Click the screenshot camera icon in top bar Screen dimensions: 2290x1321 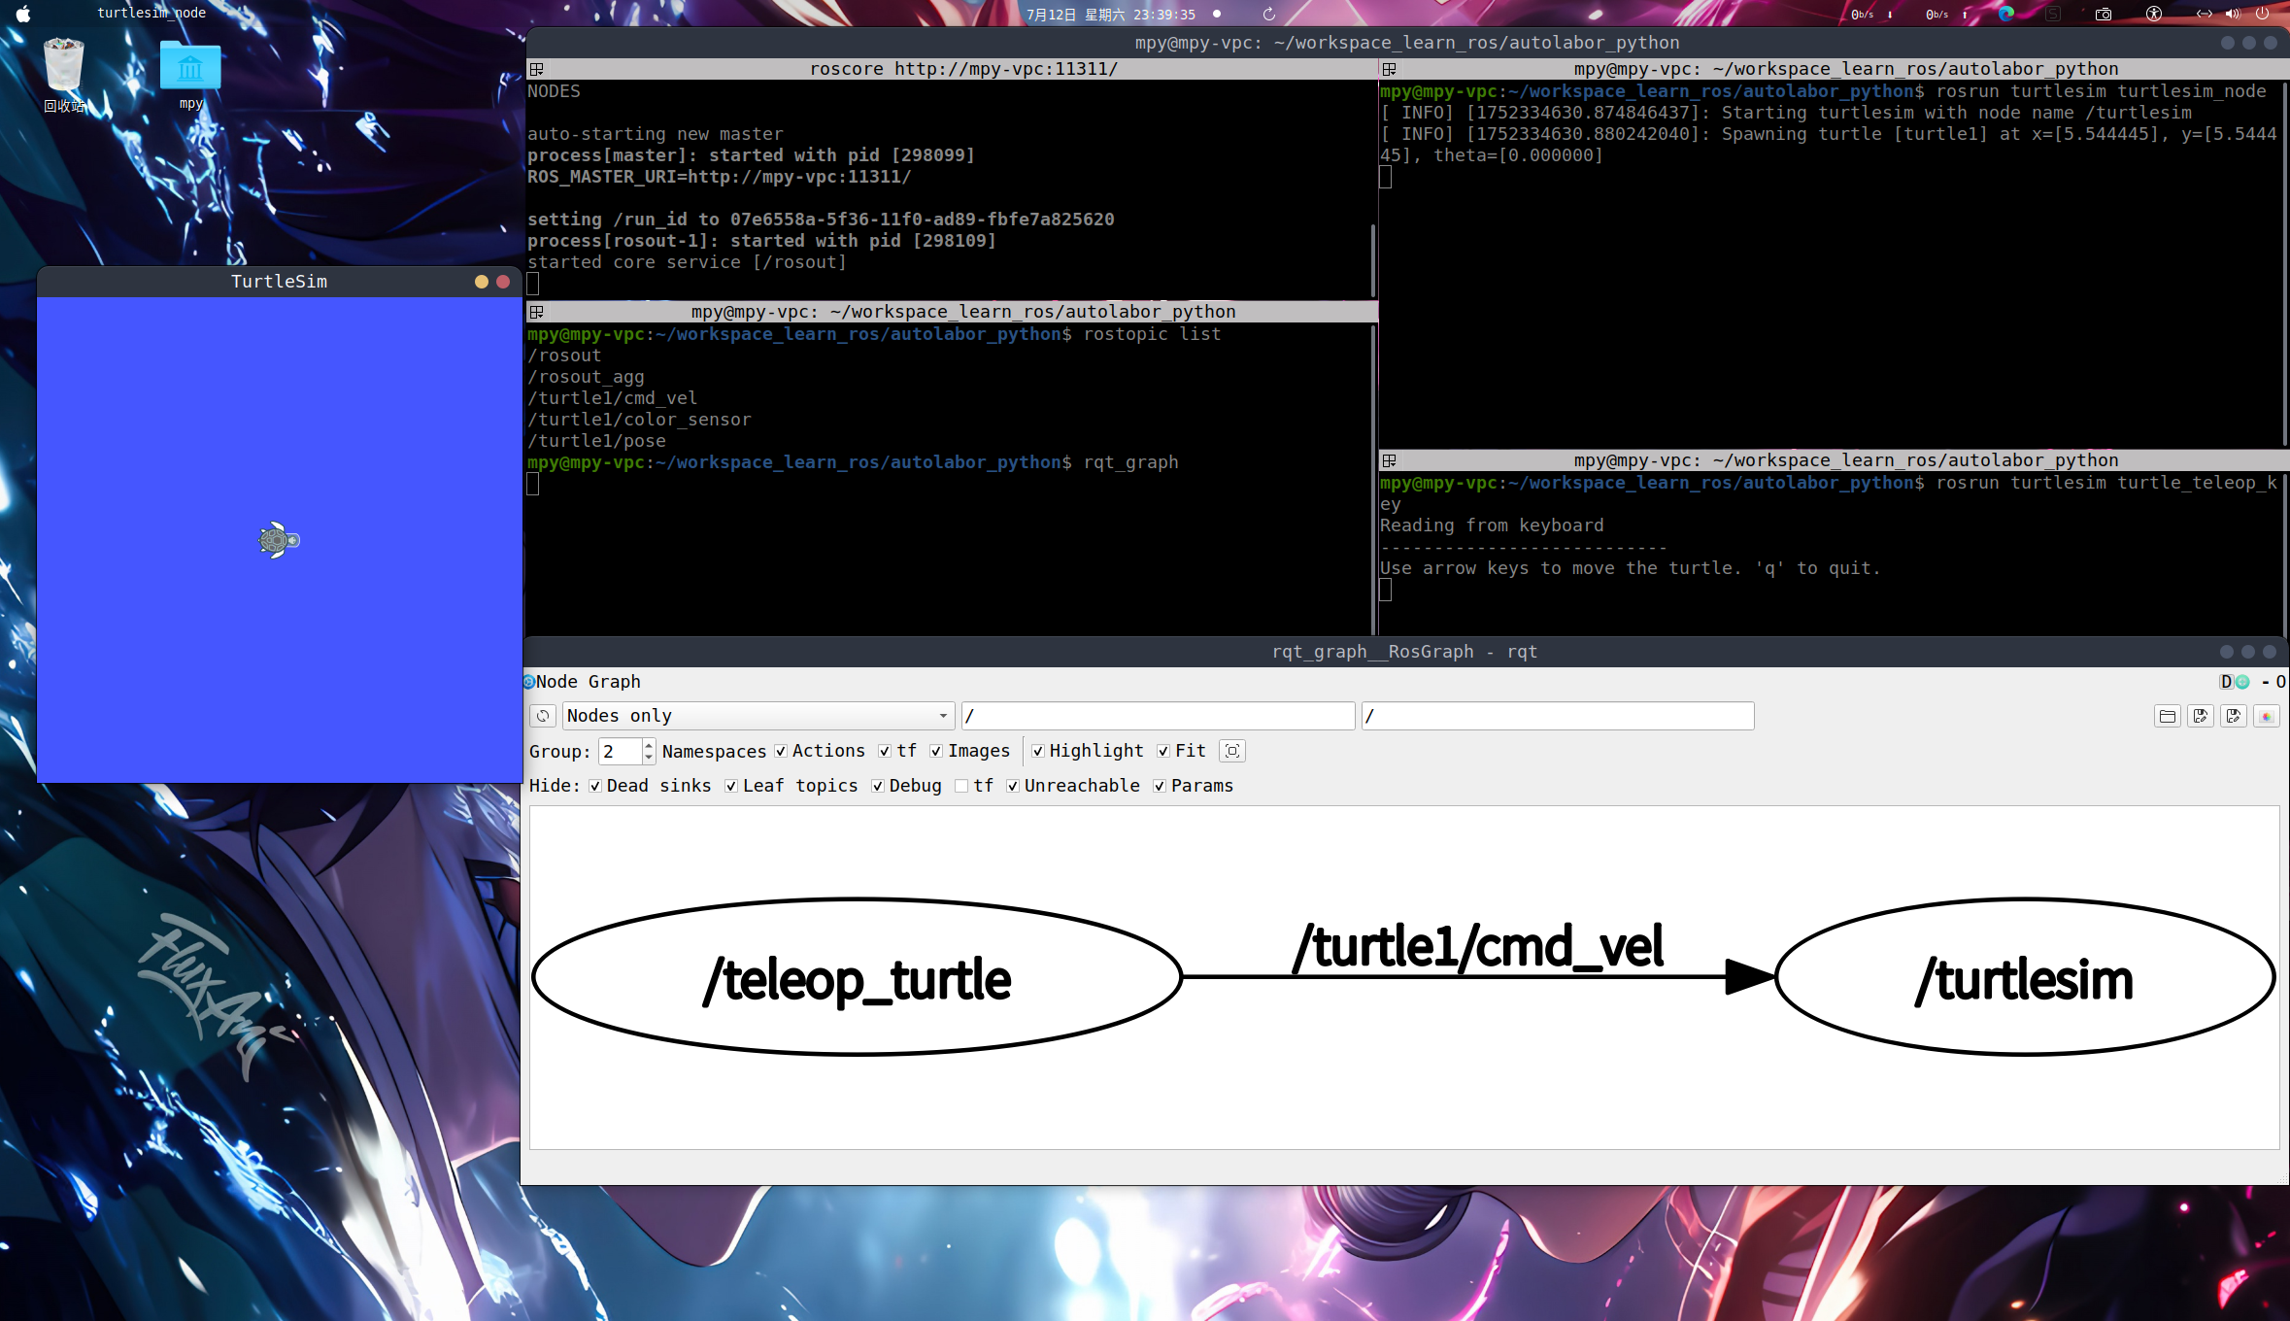[x=2104, y=14]
